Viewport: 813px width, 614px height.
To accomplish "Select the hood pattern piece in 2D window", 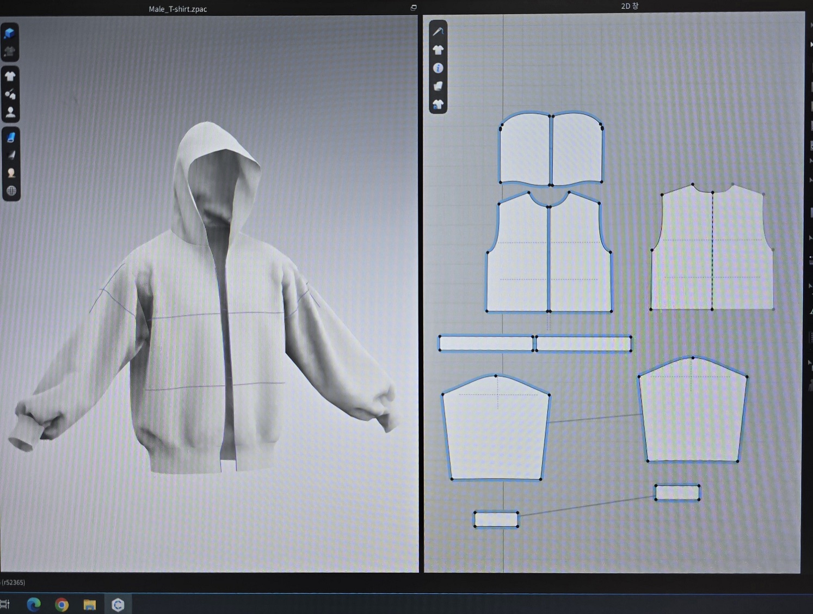I will [551, 150].
